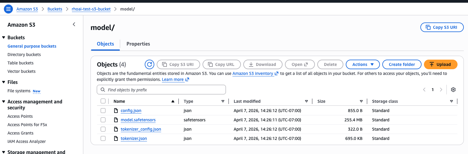468x154 pixels.
Task: Switch to the Properties tab
Action: pos(138,44)
